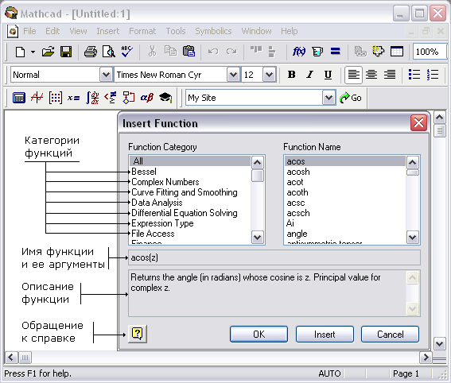451x383 pixels.
Task: Click the zoom 100% input field
Action: (430, 52)
